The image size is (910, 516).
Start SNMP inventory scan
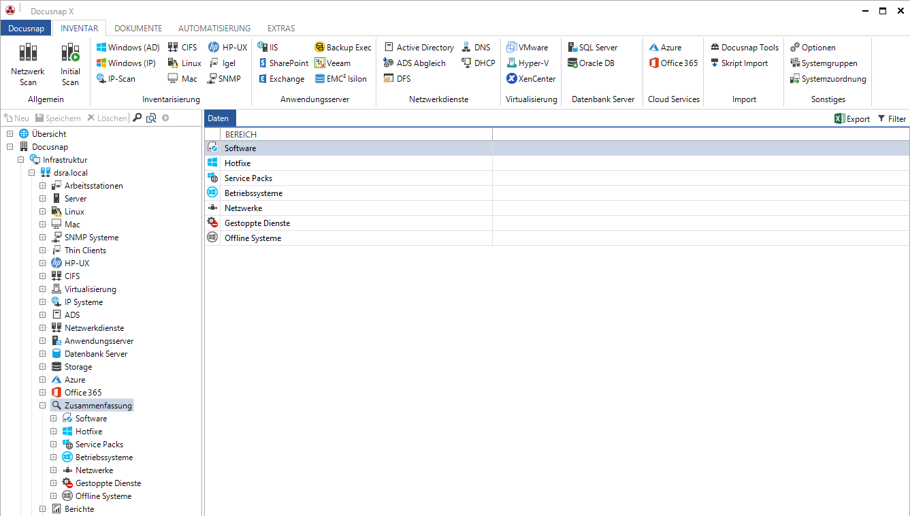click(x=224, y=79)
